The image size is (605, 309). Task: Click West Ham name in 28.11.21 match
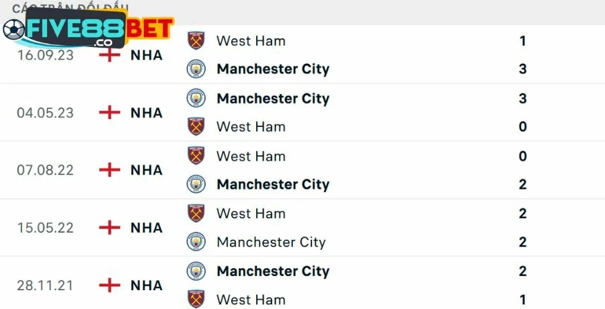point(251,300)
